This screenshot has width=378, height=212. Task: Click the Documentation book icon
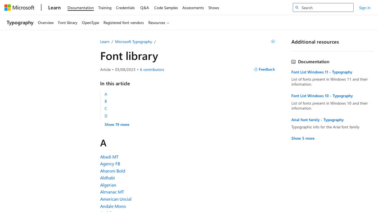coord(293,62)
